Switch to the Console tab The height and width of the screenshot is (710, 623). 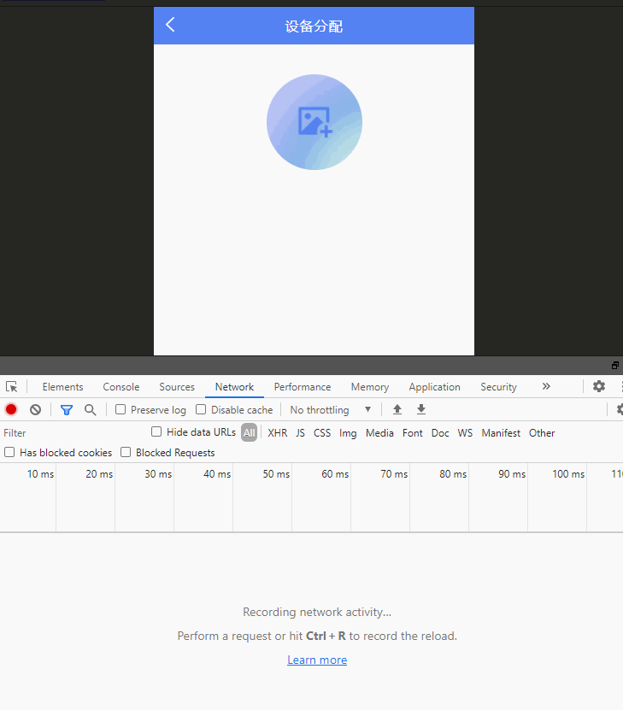click(x=120, y=387)
